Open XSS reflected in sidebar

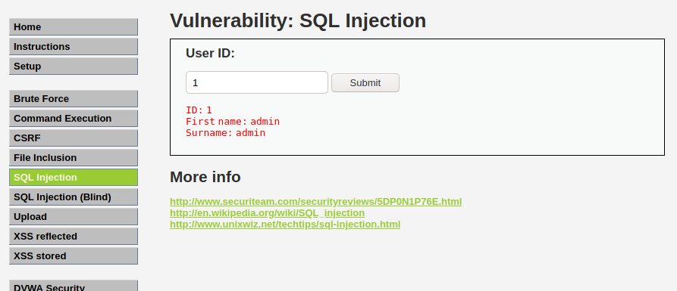74,237
